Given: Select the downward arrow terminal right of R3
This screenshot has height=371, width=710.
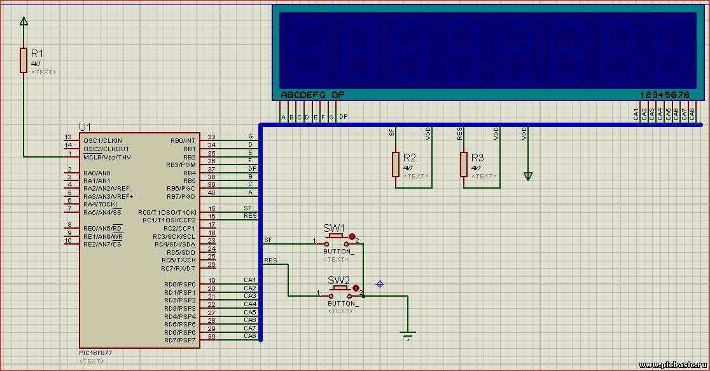Looking at the screenshot, I should click(527, 176).
